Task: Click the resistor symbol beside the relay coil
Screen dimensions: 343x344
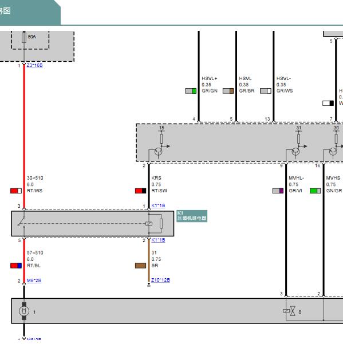Action: coord(161,224)
